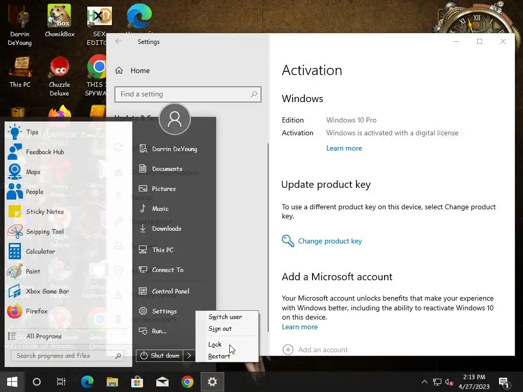
Task: Open Learn more link under Activation status
Action: pos(344,149)
